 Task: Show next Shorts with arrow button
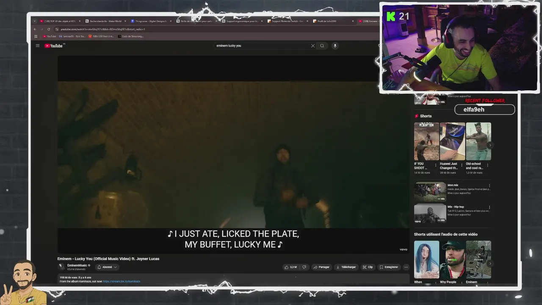coord(490,145)
